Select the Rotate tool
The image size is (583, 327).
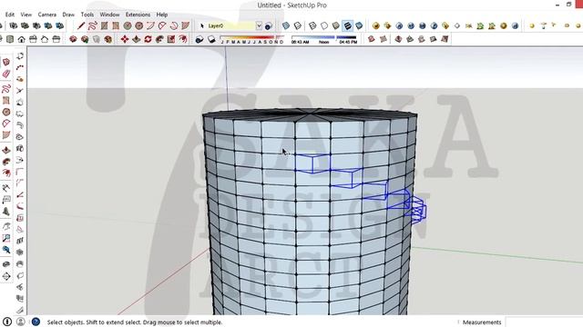(148, 39)
